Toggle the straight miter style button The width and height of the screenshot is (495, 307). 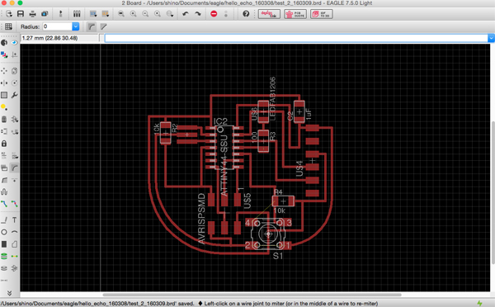click(x=104, y=27)
